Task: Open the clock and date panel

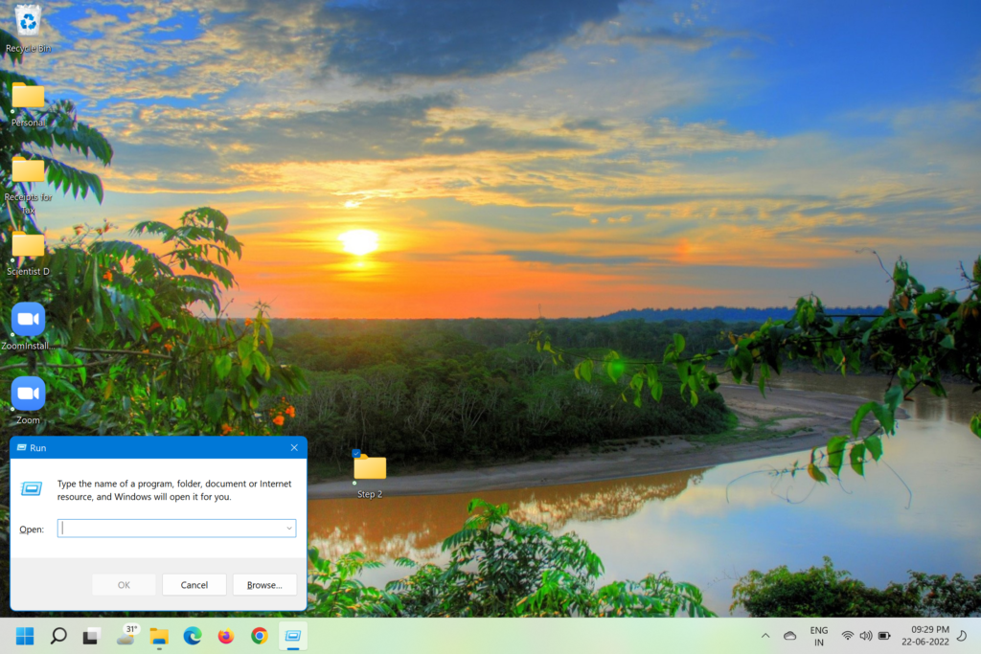Action: [926, 636]
